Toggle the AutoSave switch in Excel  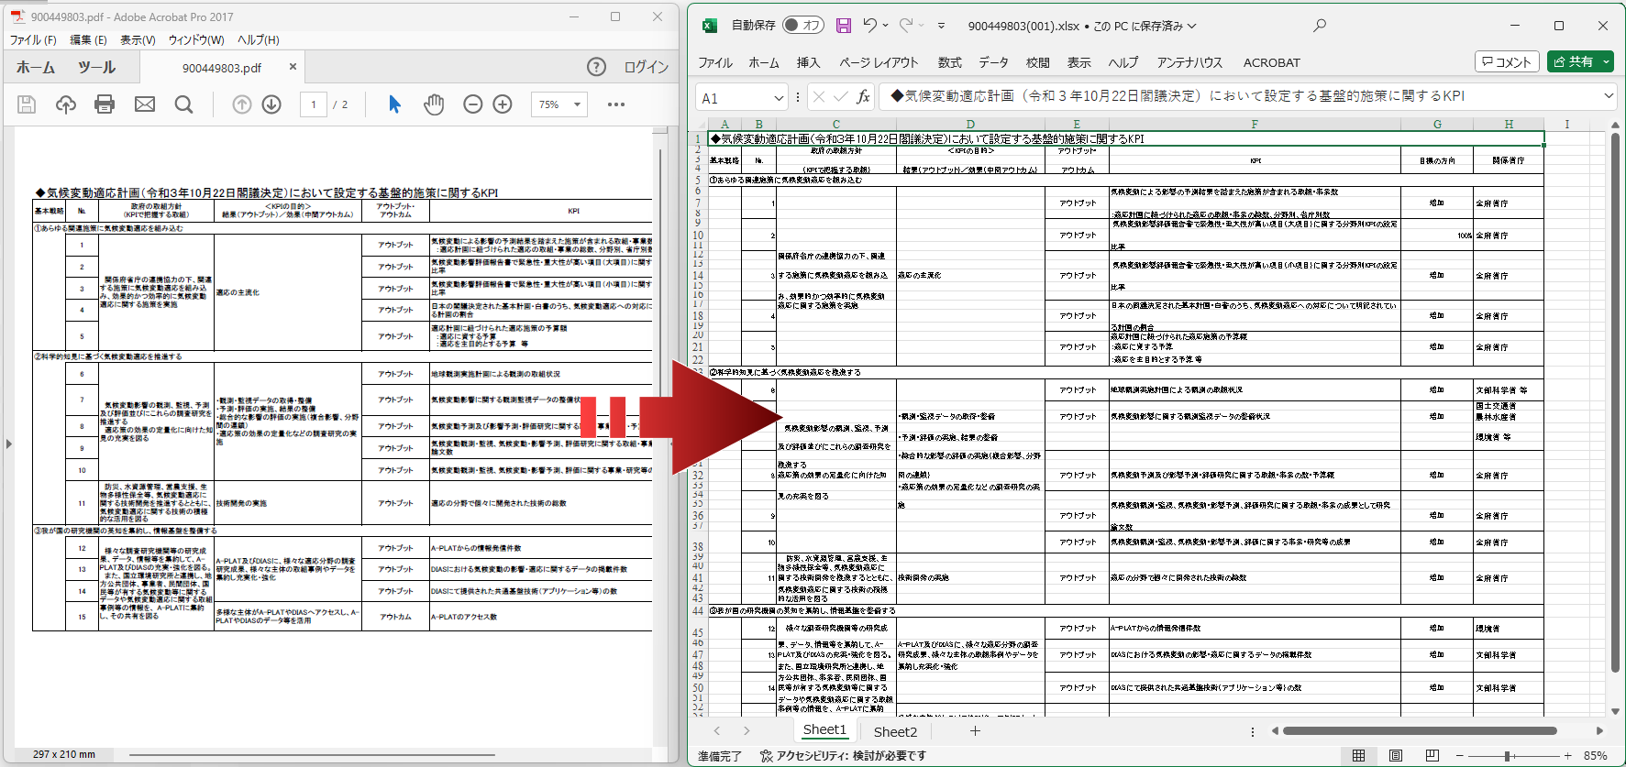(803, 26)
